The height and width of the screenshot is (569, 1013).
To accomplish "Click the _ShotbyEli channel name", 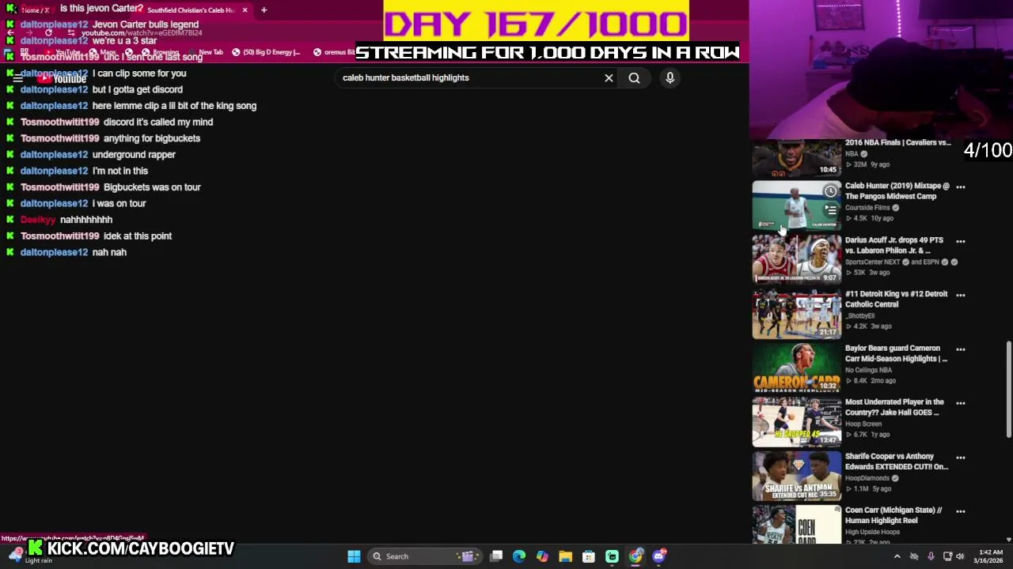I will click(859, 315).
